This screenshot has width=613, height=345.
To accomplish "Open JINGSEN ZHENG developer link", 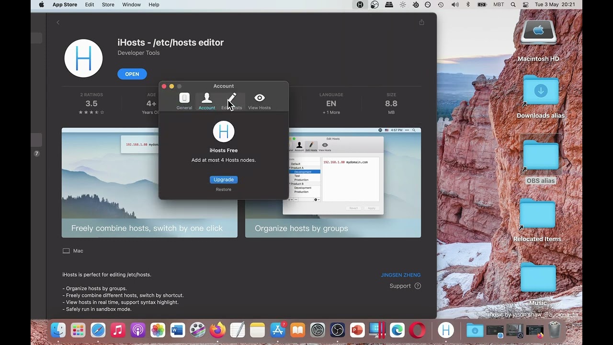I will (401, 275).
